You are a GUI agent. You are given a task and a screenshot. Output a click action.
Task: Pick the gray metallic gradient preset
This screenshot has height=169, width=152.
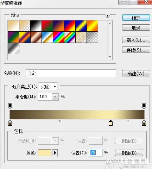pos(13,49)
